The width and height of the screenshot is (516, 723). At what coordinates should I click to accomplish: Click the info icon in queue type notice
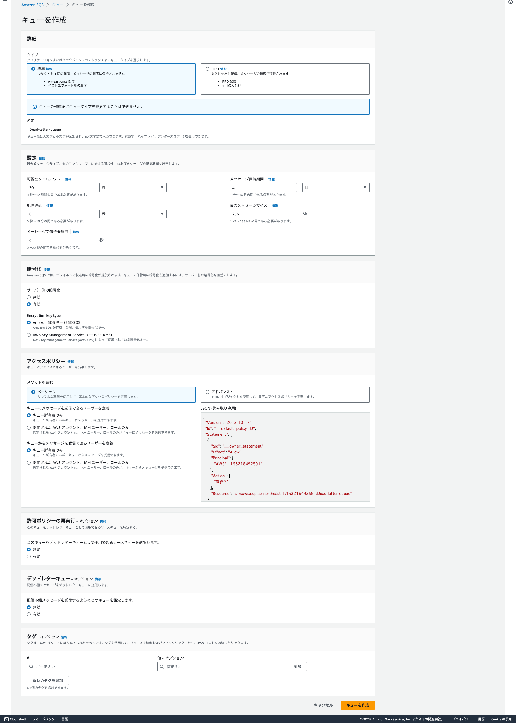click(35, 107)
